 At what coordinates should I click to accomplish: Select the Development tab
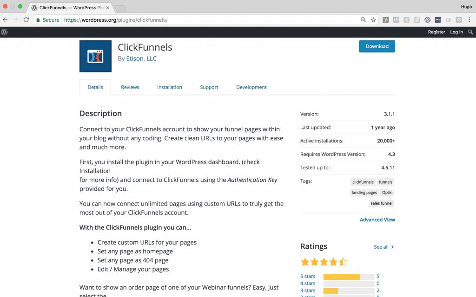[251, 87]
